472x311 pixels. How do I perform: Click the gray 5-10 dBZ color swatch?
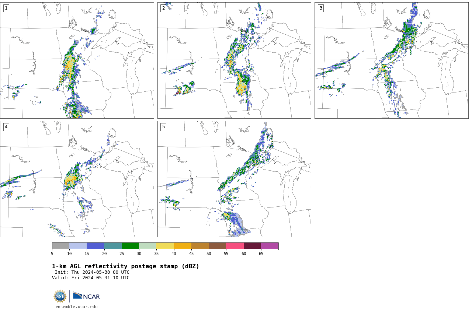60,246
